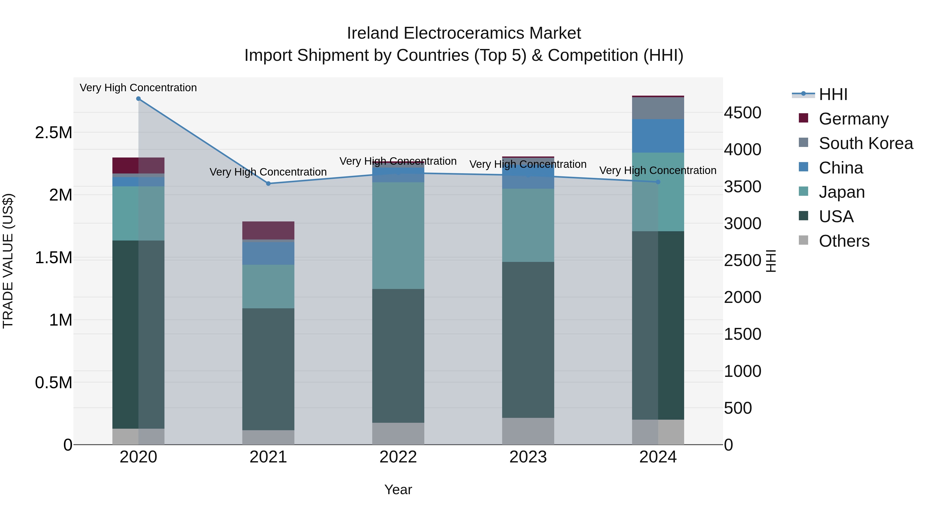Screen dimensions: 928x522
Task: Click the 2023 Japan bar segment
Action: [x=528, y=225]
